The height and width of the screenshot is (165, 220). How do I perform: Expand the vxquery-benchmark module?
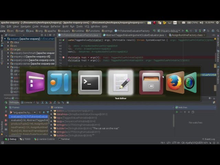pyautogui.click(x=8, y=53)
